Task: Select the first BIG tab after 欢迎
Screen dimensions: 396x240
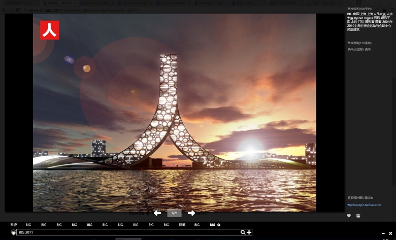Action: pyautogui.click(x=28, y=225)
